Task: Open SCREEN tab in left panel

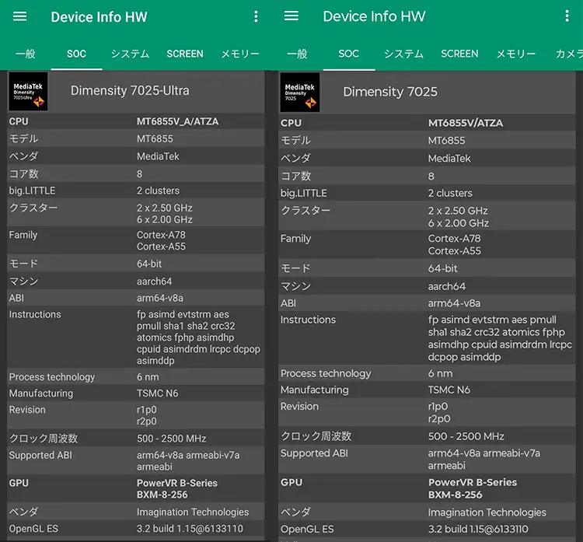Action: click(x=185, y=54)
